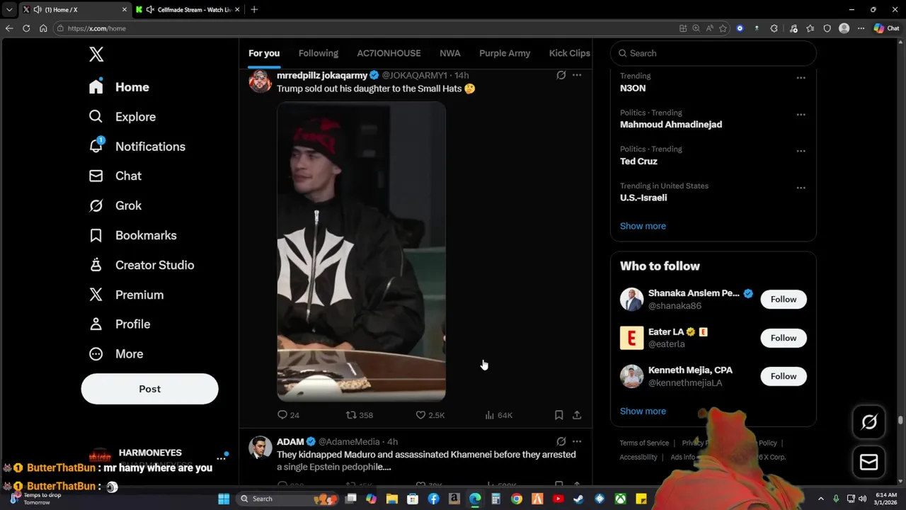The height and width of the screenshot is (510, 906).
Task: Open more options for N3ON trend
Action: [801, 78]
